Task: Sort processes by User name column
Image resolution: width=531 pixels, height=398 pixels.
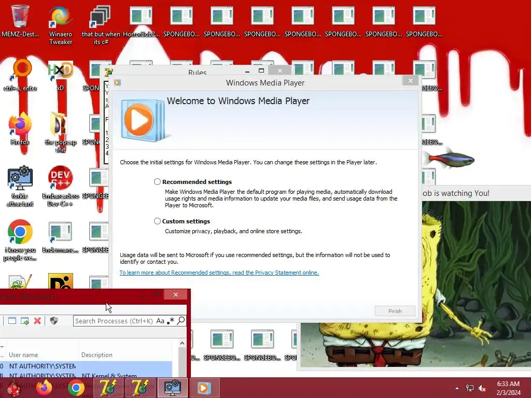Action: (x=41, y=354)
